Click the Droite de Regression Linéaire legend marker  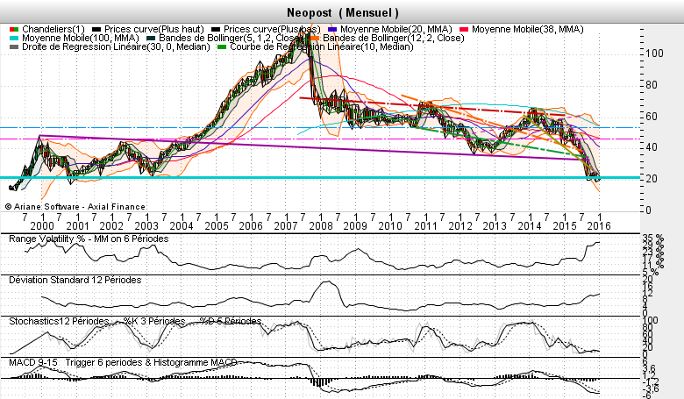13,46
